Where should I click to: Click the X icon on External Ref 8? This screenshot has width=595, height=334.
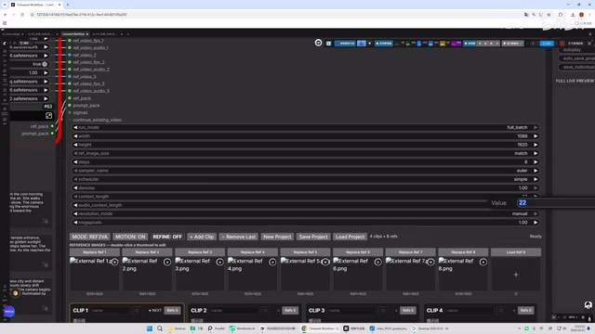click(483, 262)
